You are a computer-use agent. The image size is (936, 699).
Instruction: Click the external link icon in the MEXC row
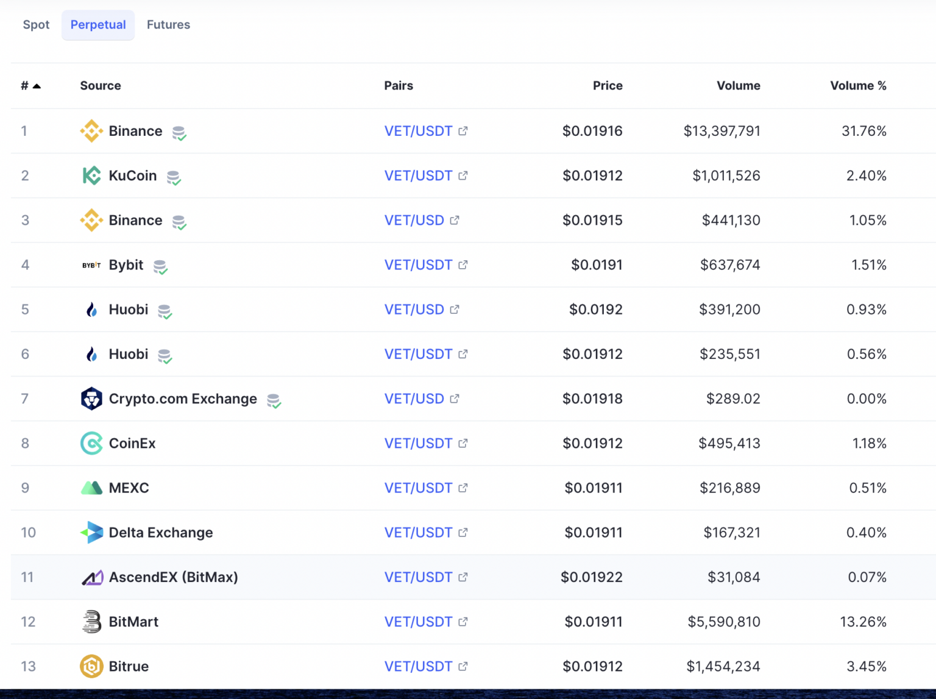point(463,488)
